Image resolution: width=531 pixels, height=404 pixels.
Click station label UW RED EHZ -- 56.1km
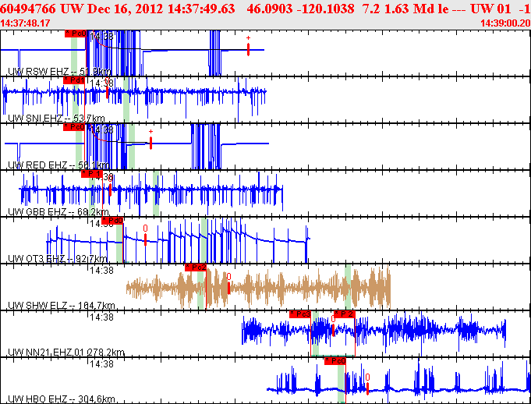coord(58,165)
